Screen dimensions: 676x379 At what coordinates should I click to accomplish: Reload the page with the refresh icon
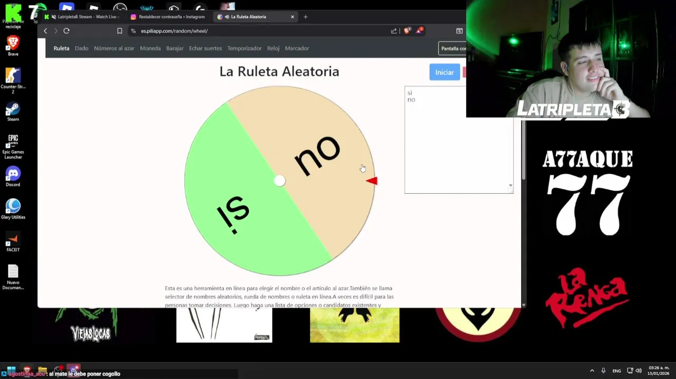(66, 31)
